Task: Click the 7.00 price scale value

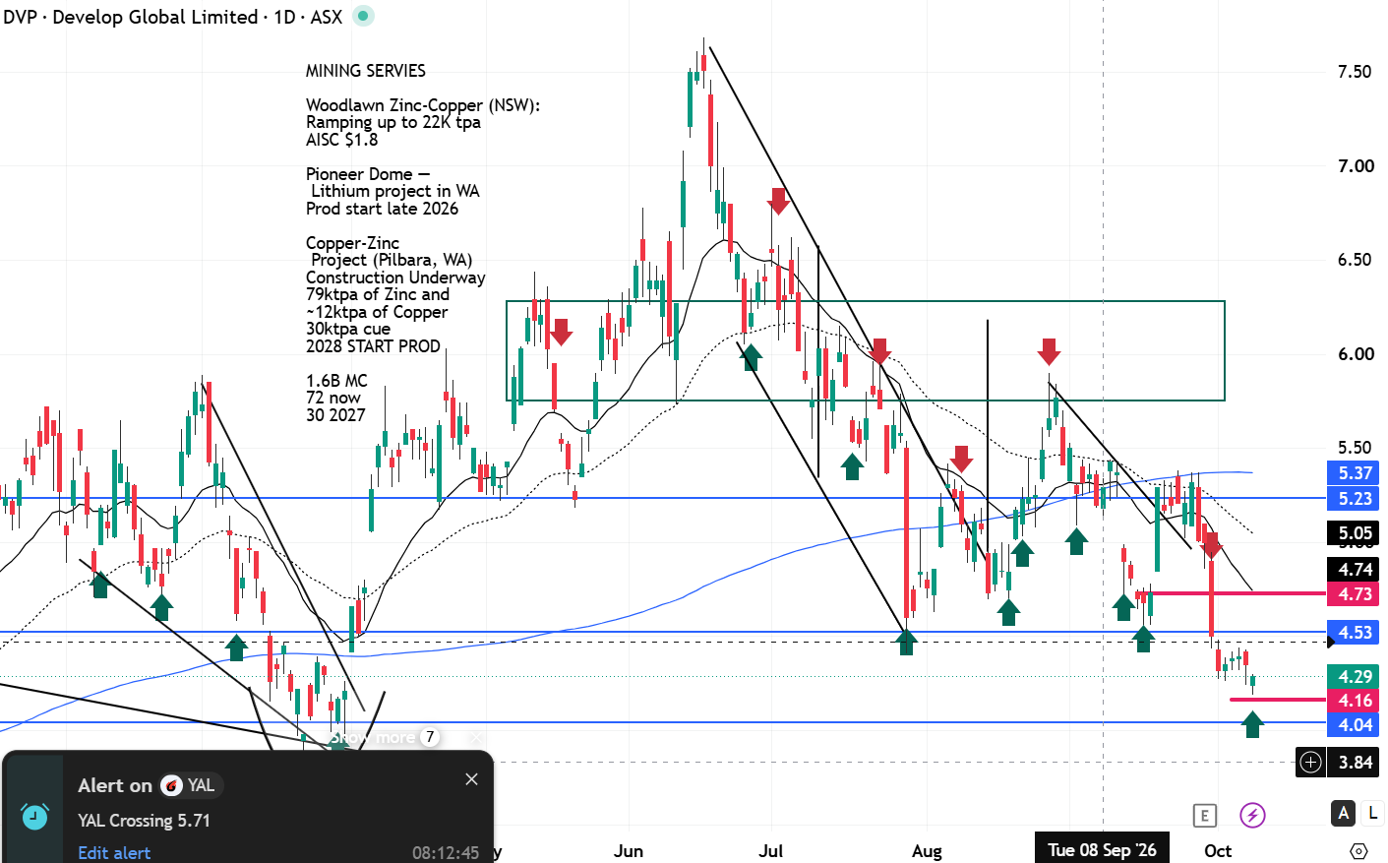Action: point(1355,166)
